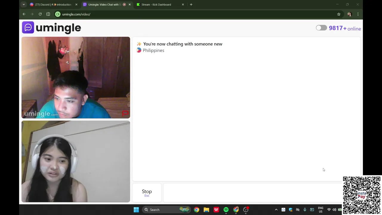The height and width of the screenshot is (215, 382).
Task: Open Windows Security tray icon
Action: (290, 210)
